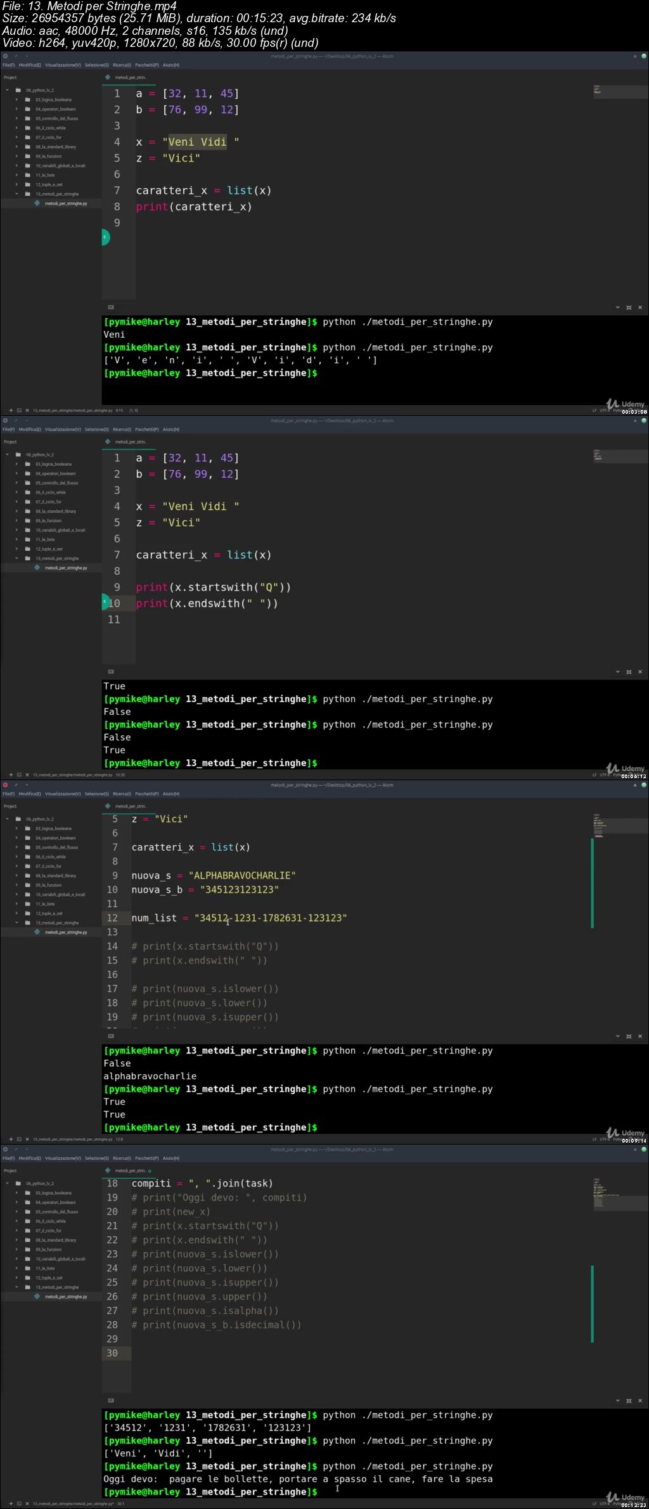649x1509 pixels.
Task: Click the keyboard icon above the first frame's terminal
Action: pyautogui.click(x=111, y=307)
